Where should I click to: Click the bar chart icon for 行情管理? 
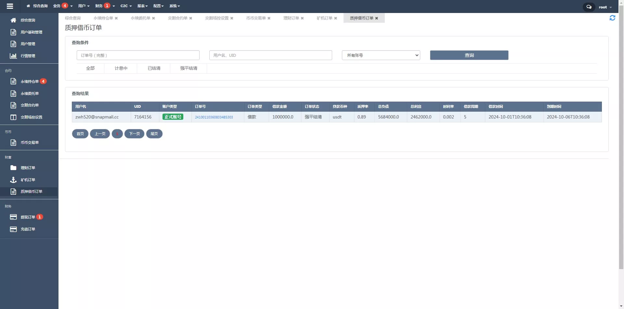13,56
